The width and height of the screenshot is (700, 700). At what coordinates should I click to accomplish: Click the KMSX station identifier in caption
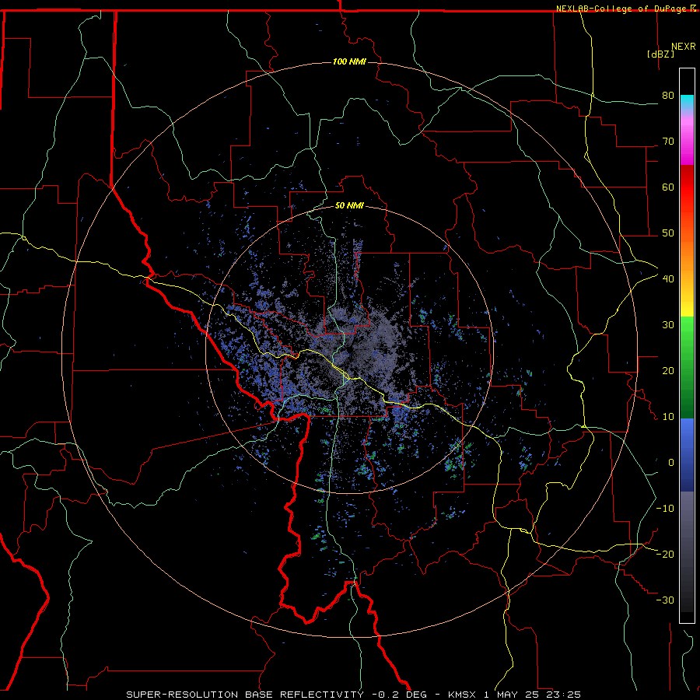(461, 695)
